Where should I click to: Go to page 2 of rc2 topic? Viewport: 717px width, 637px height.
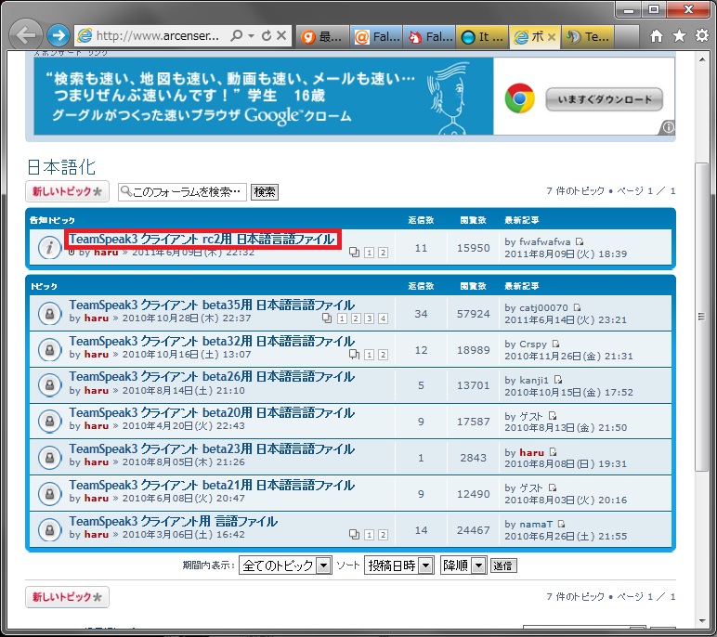point(384,253)
